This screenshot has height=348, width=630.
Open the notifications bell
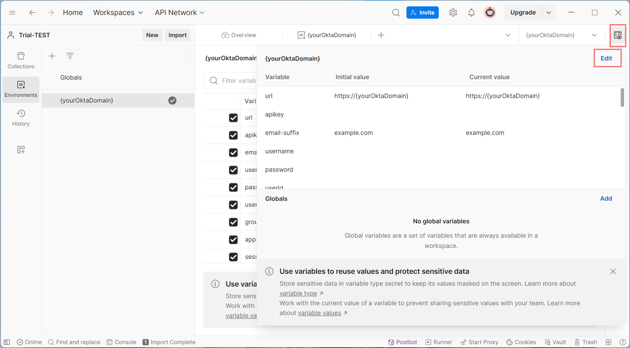coord(471,13)
